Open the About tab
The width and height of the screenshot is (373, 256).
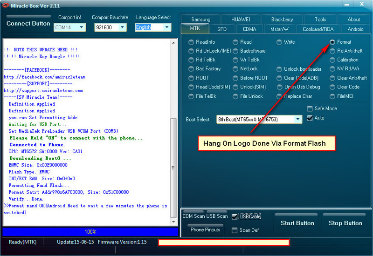pos(354,19)
